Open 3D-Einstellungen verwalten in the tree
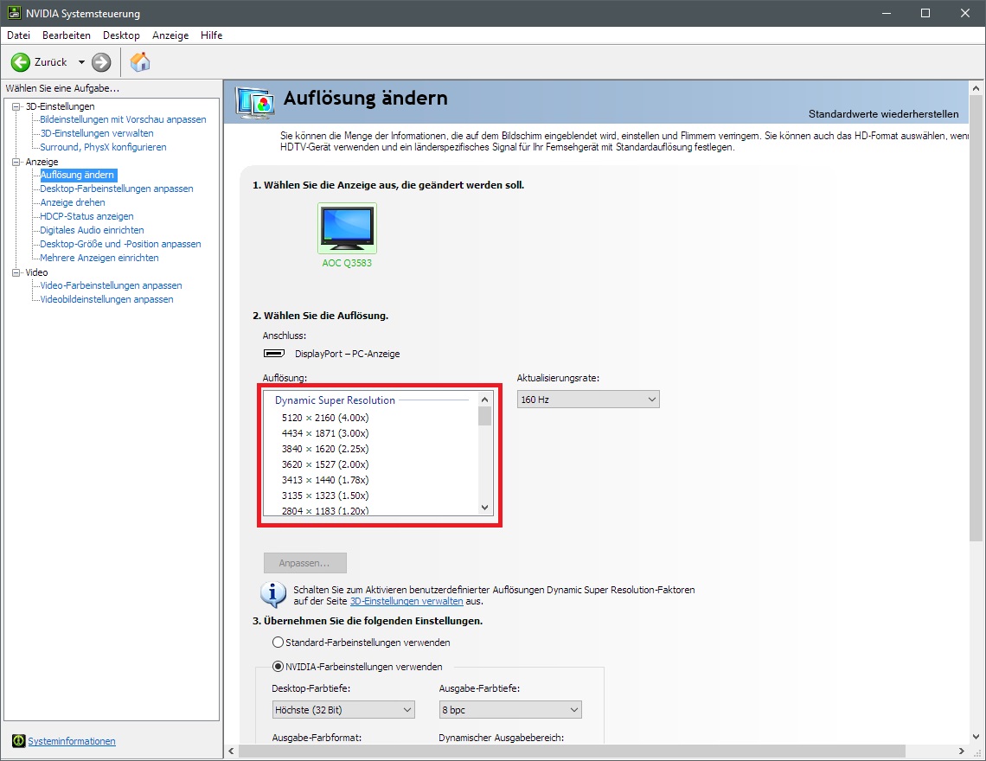This screenshot has height=761, width=986. pyautogui.click(x=97, y=133)
